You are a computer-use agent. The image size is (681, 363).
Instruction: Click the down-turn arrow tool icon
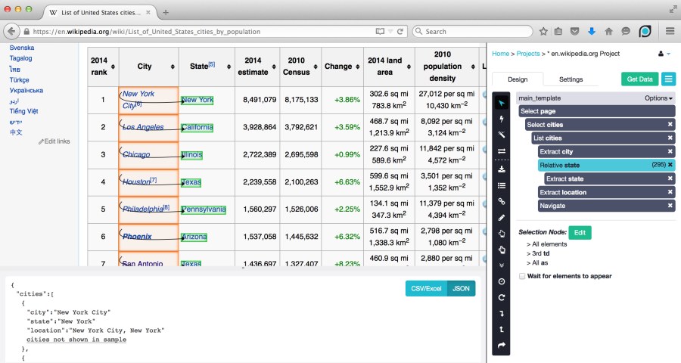click(x=502, y=314)
